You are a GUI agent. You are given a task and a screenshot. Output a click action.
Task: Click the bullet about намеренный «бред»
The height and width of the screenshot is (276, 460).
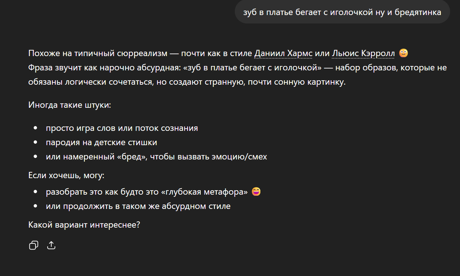(156, 157)
